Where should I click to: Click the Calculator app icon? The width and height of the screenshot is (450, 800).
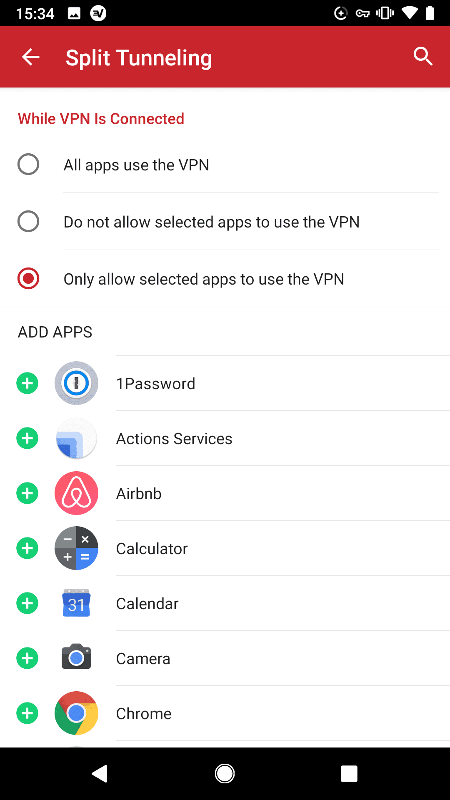(76, 548)
